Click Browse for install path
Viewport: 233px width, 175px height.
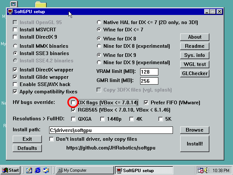pyautogui.click(x=195, y=130)
